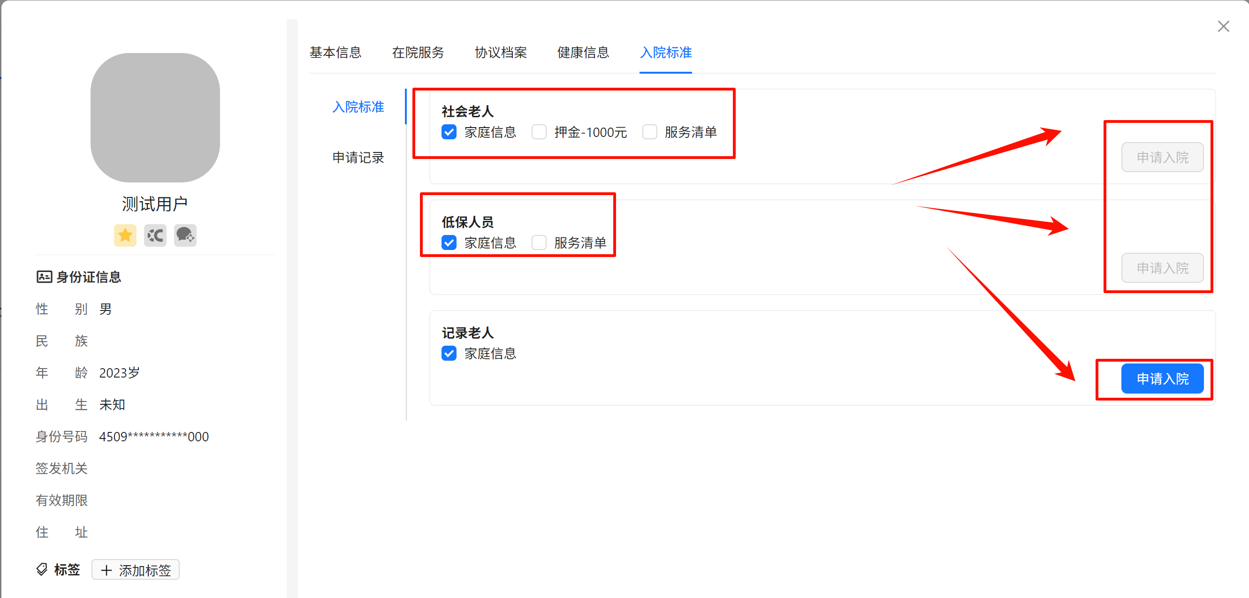Select the 健康信息 tab

(x=583, y=53)
